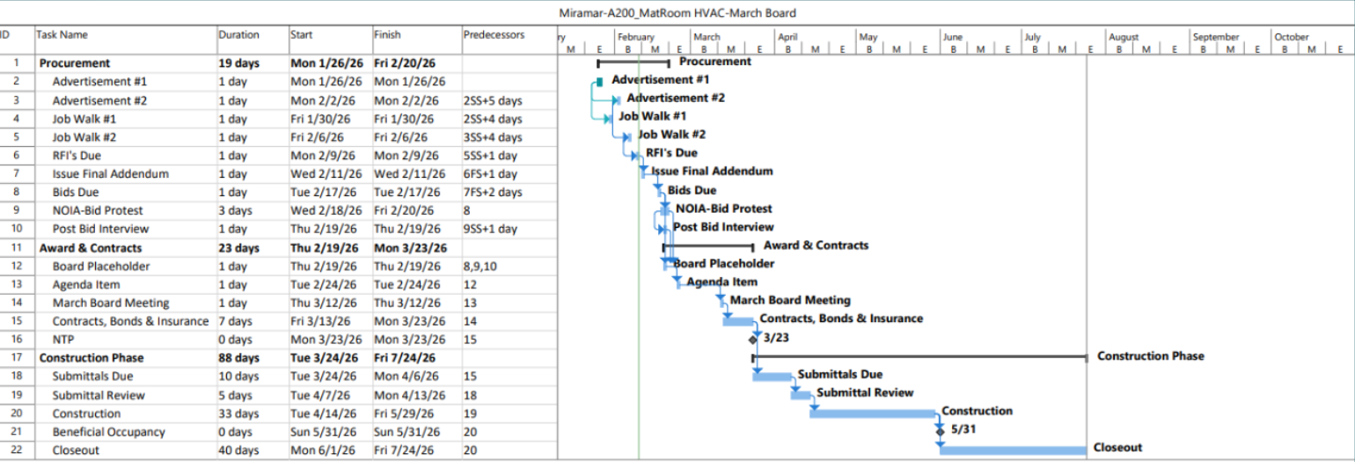The height and width of the screenshot is (462, 1355).
Task: Sort by the Task Name column header
Action: [62, 35]
